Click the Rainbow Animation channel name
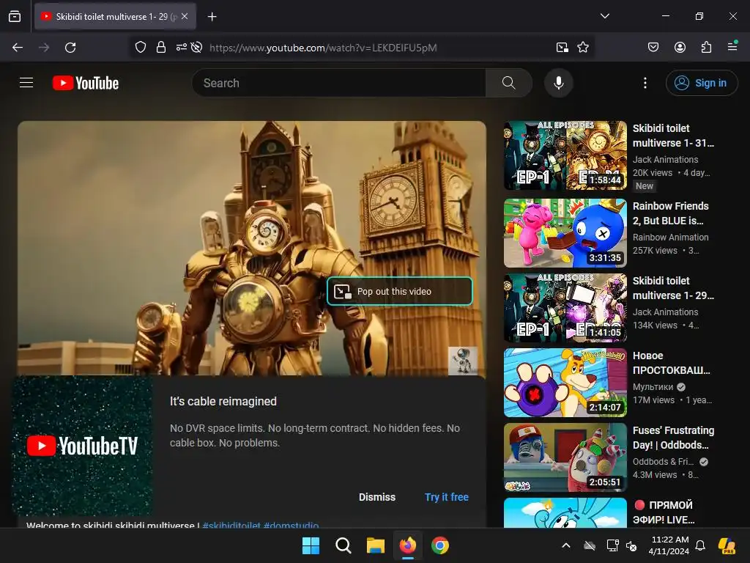The width and height of the screenshot is (750, 563). pyautogui.click(x=670, y=237)
